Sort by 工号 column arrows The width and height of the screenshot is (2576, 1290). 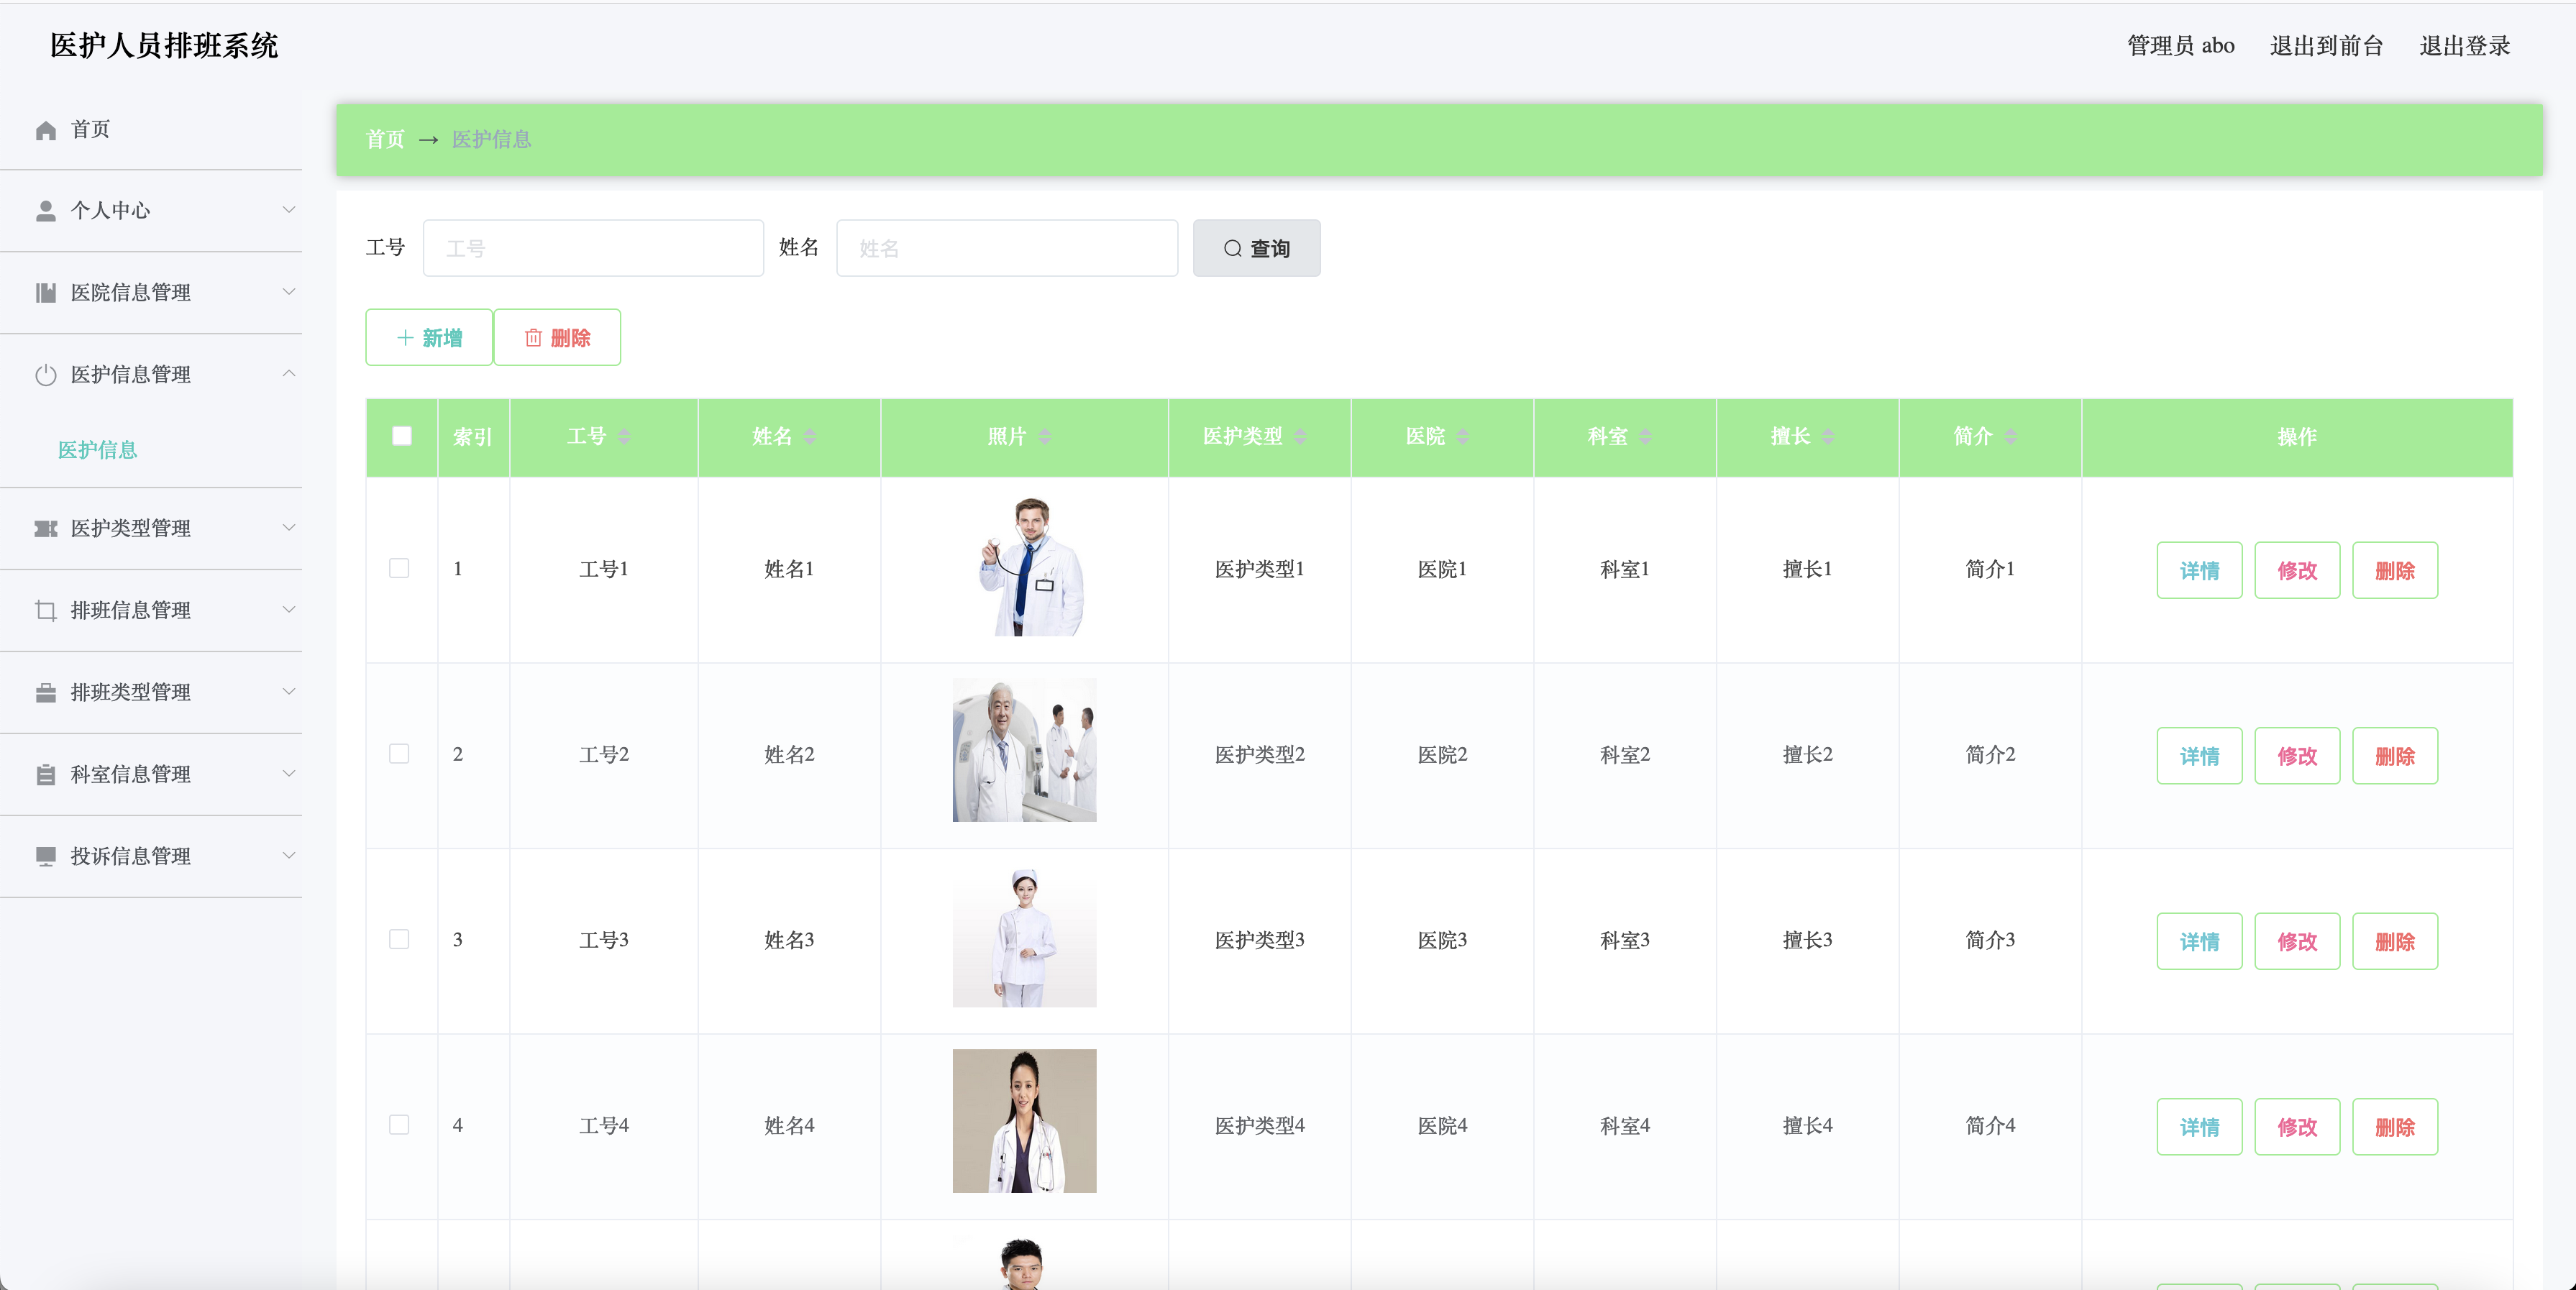(x=624, y=437)
